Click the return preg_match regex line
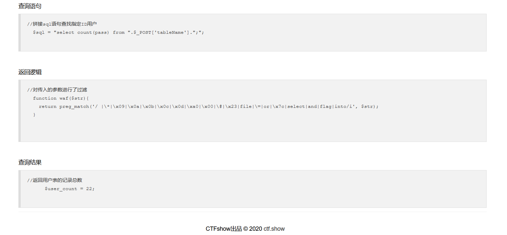The width and height of the screenshot is (507, 235). click(x=209, y=107)
